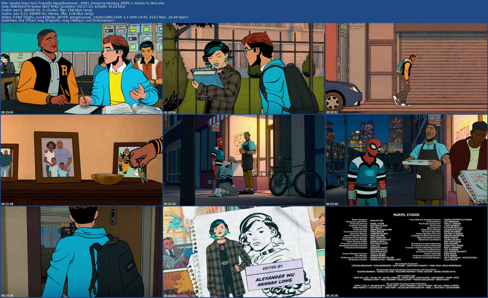
Task: Click the HANNAH LONG credit name
Action: [x=275, y=283]
